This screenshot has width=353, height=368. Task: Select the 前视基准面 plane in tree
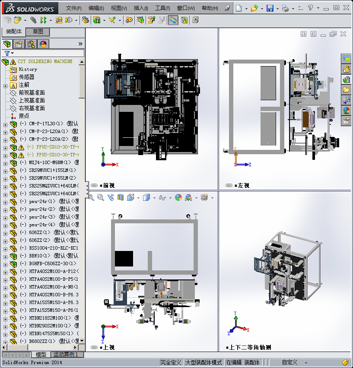click(x=32, y=93)
